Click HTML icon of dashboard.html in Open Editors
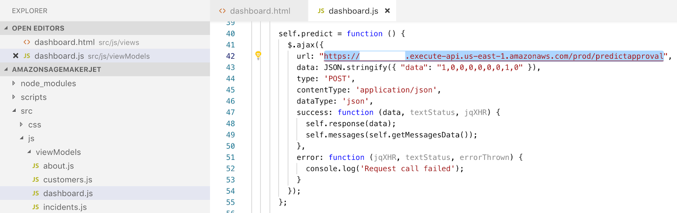 click(27, 42)
